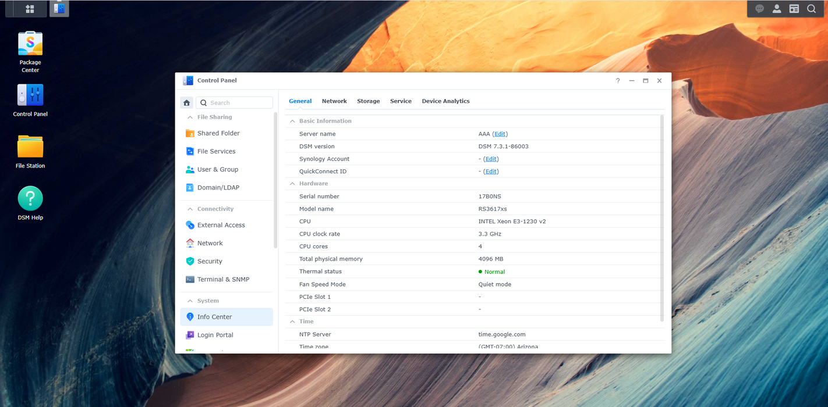This screenshot has height=407, width=828.
Task: Collapse the Basic Information section
Action: tap(293, 121)
